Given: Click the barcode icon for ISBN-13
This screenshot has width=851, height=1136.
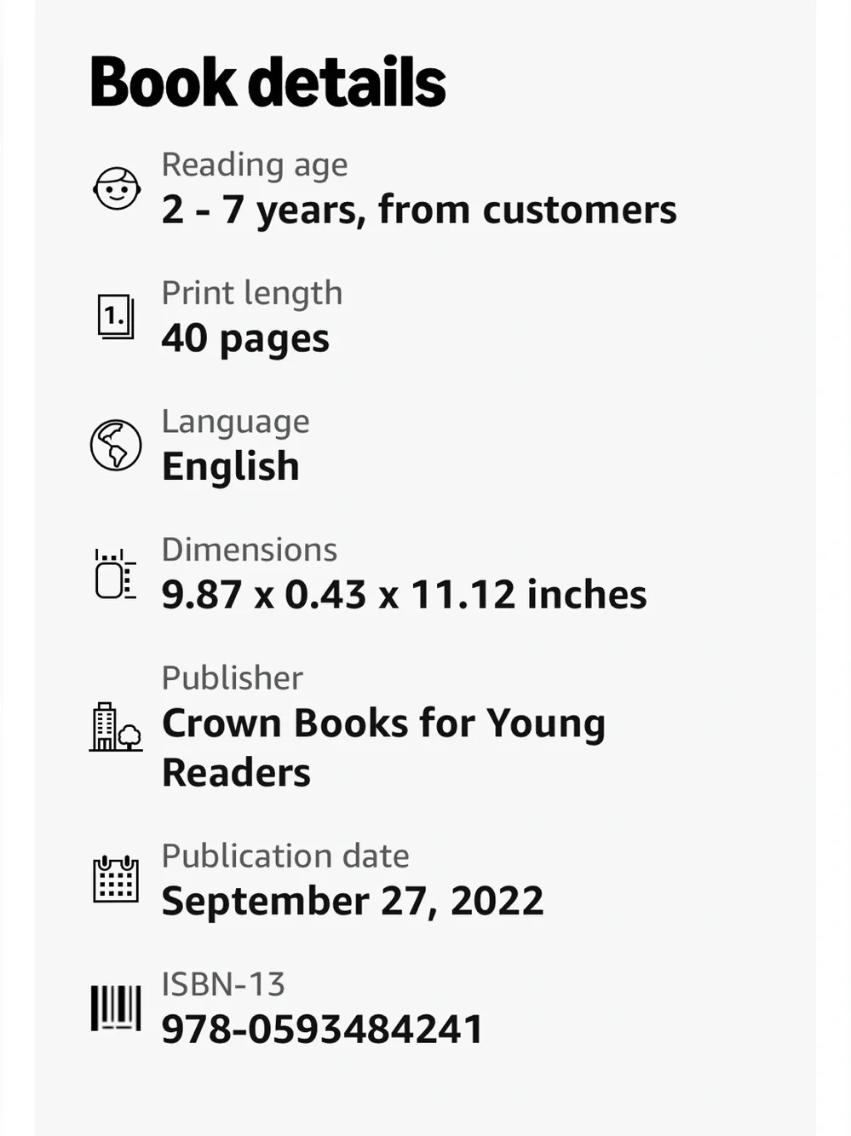Looking at the screenshot, I should point(116,1008).
